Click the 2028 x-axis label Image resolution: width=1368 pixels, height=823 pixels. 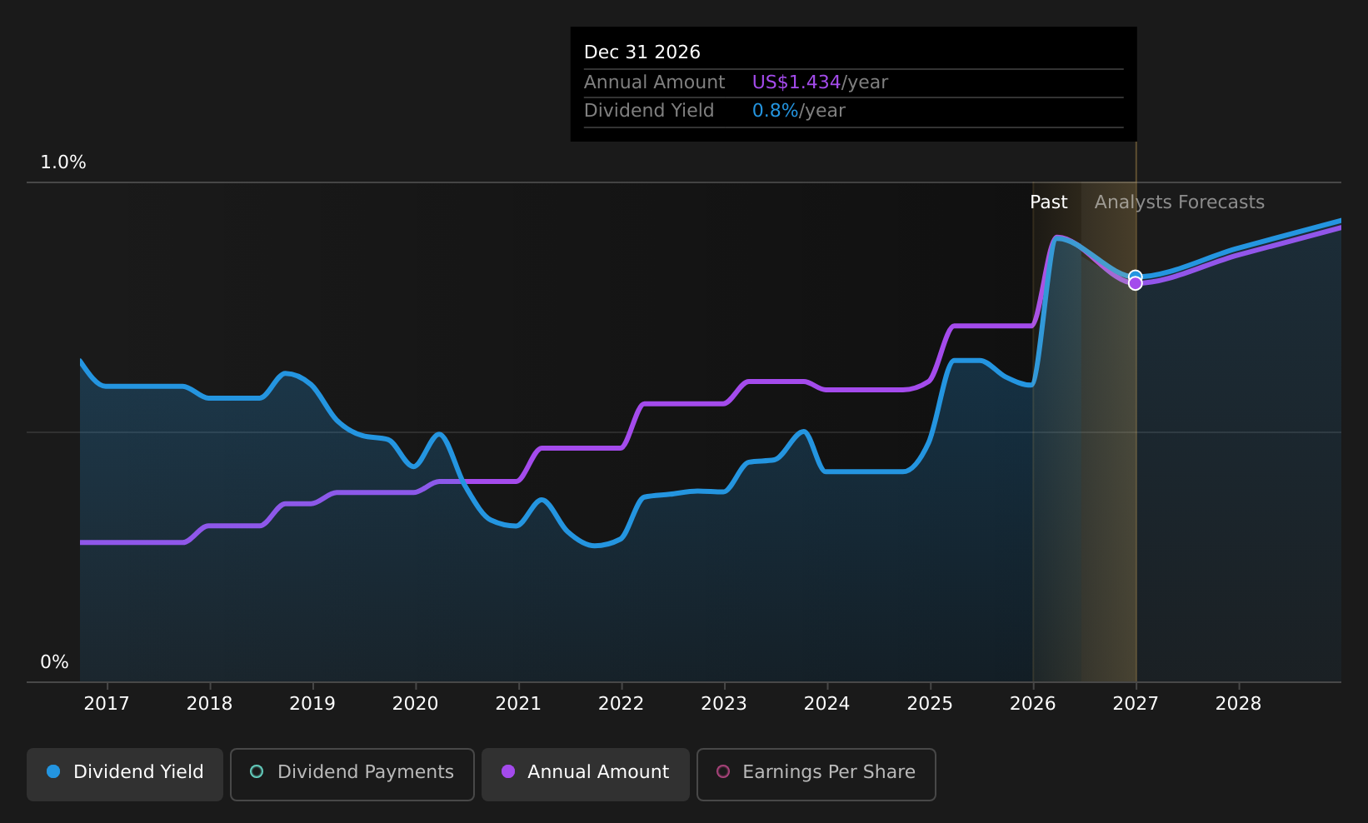coord(1238,704)
